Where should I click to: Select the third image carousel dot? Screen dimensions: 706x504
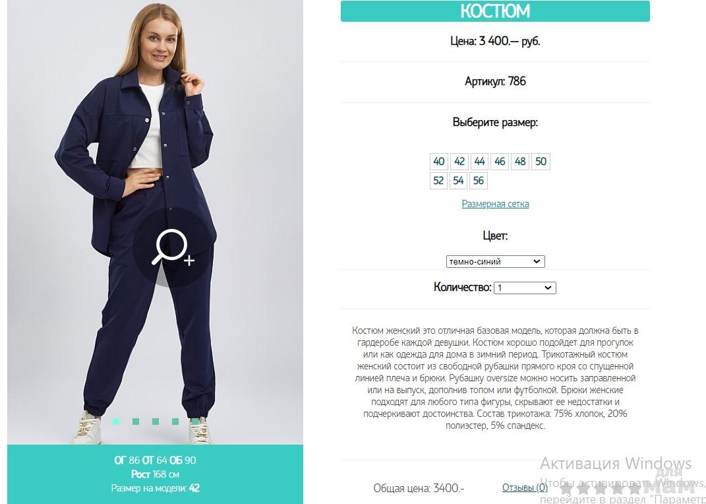click(x=156, y=422)
